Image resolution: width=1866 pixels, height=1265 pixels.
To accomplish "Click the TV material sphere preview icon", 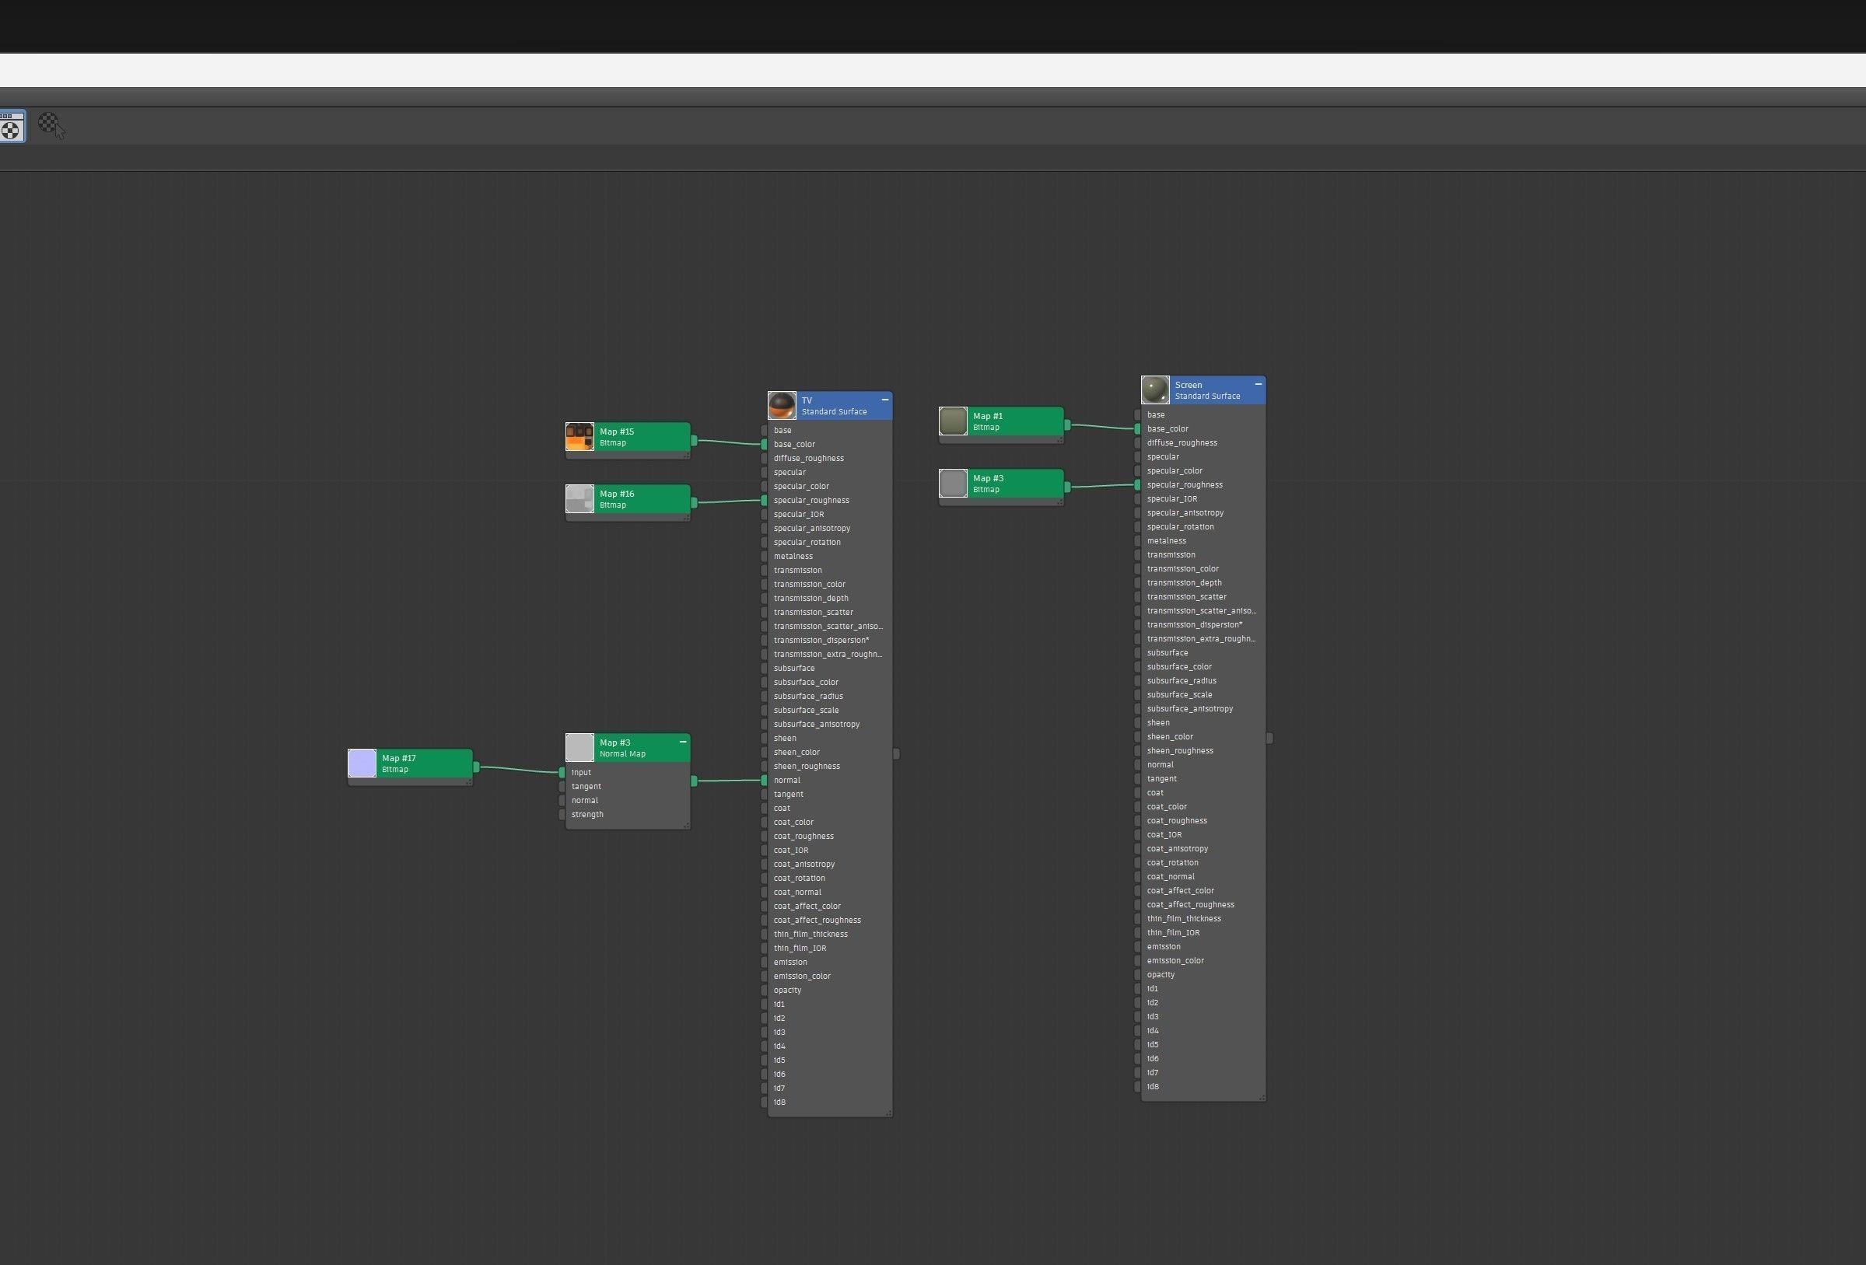I will [x=781, y=405].
